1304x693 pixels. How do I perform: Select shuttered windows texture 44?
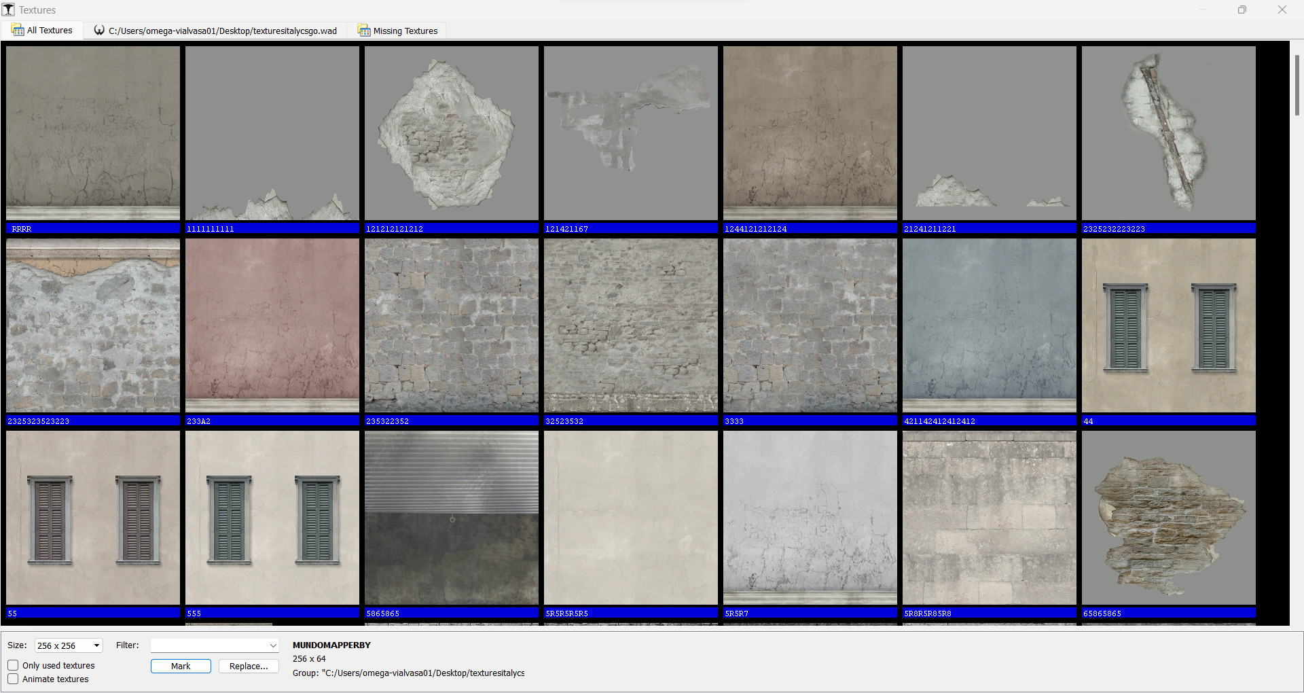pyautogui.click(x=1169, y=325)
